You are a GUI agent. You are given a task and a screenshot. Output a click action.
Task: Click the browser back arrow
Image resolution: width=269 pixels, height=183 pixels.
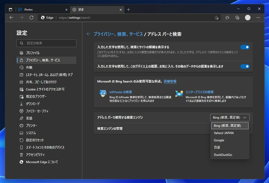click(x=11, y=17)
